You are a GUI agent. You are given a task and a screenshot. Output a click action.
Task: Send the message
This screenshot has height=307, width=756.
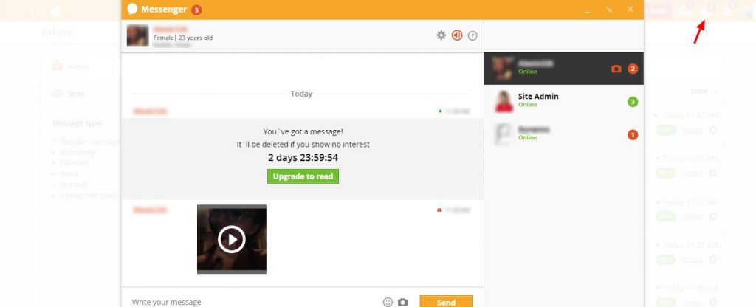tap(446, 302)
